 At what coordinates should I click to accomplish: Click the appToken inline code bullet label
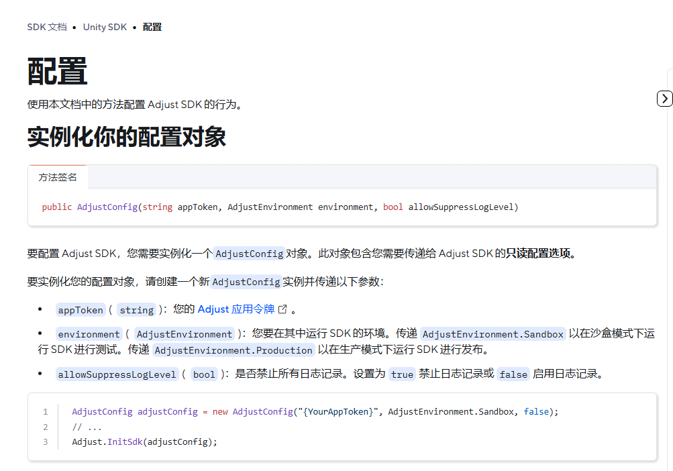tap(81, 310)
